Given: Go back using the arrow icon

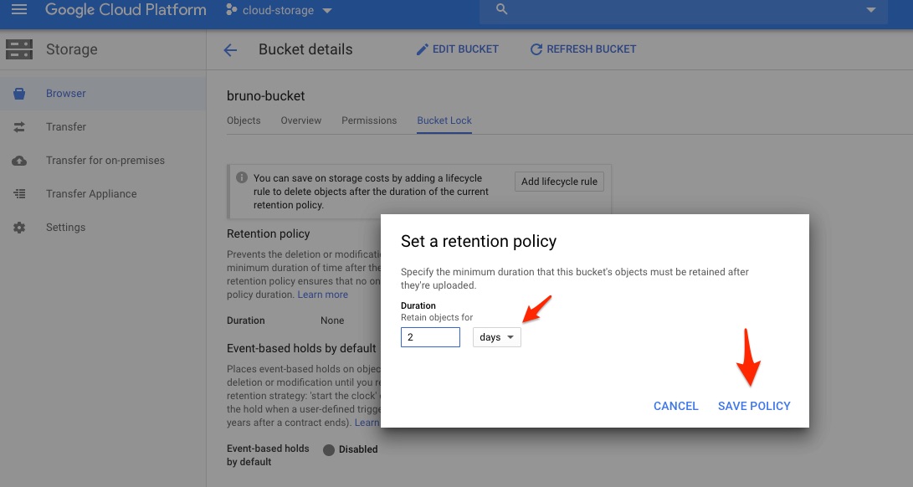Looking at the screenshot, I should [230, 50].
